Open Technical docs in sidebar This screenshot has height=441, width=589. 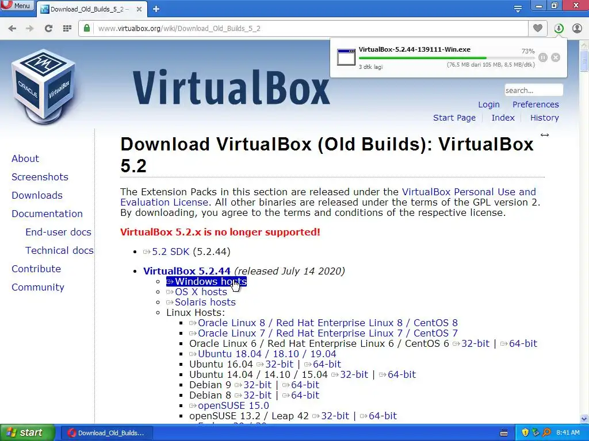(59, 250)
